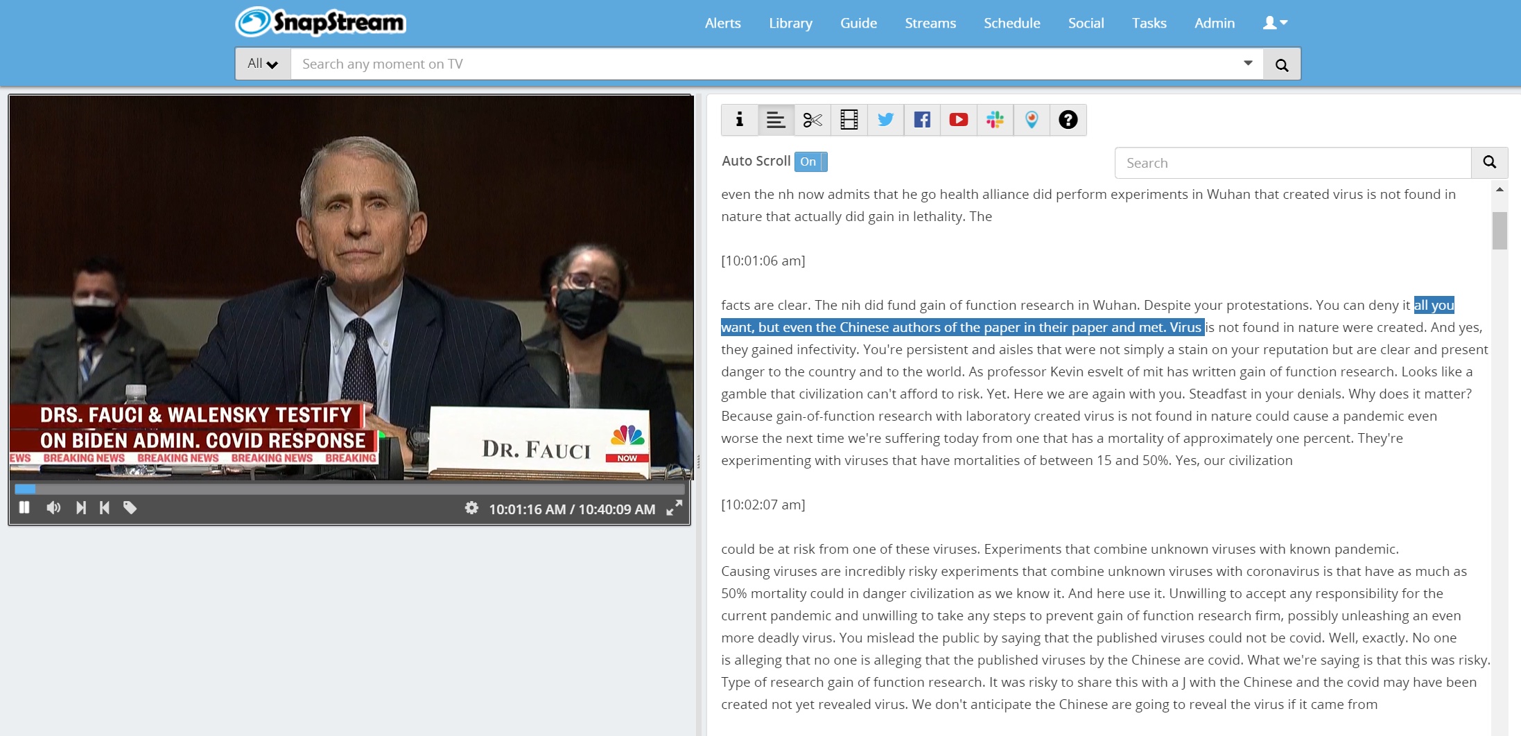Open the user account dropdown menu

coord(1275,23)
